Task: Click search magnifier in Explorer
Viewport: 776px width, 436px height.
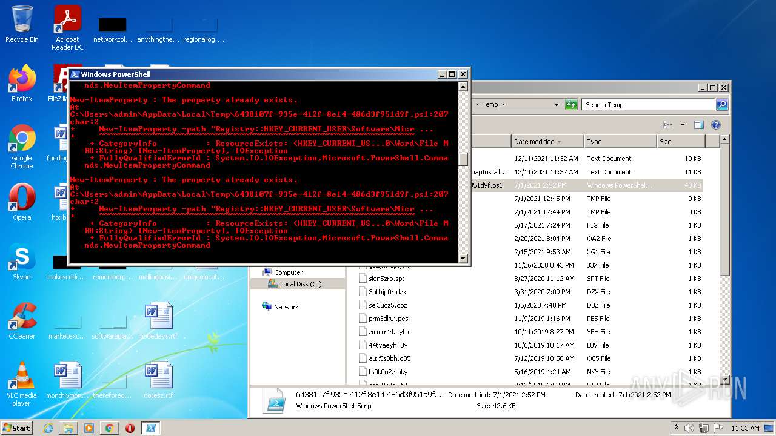Action: click(721, 105)
